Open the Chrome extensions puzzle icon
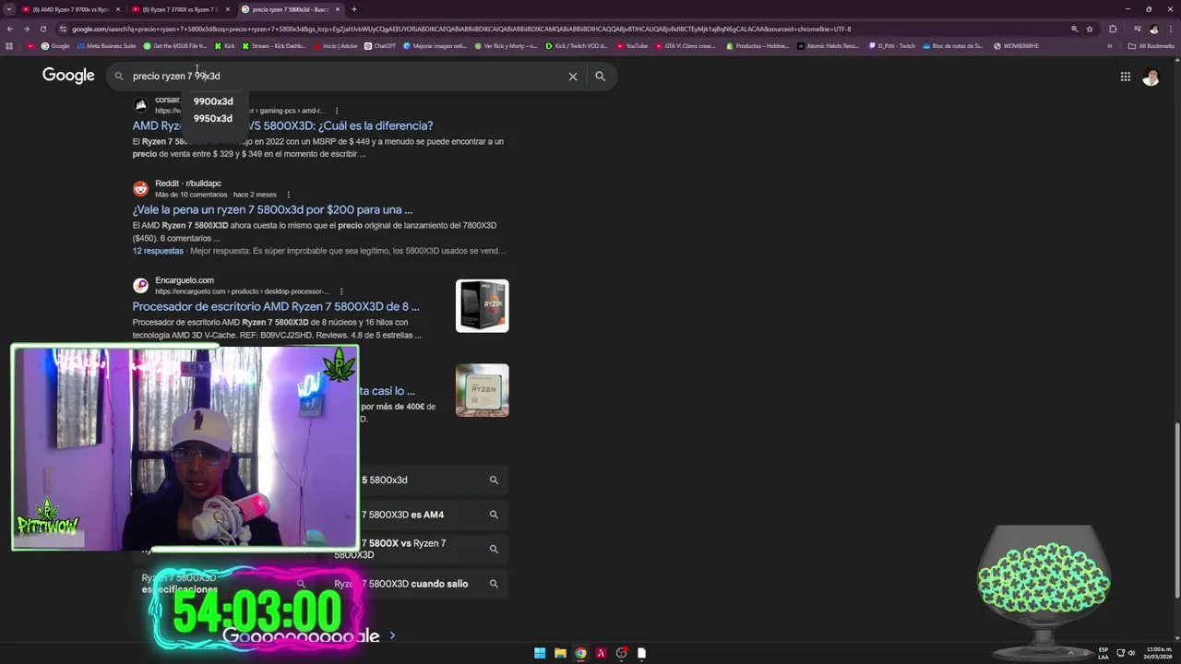 1113,29
